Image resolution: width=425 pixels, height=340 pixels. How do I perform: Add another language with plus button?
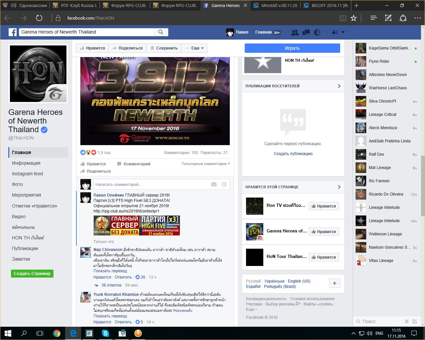[335, 283]
